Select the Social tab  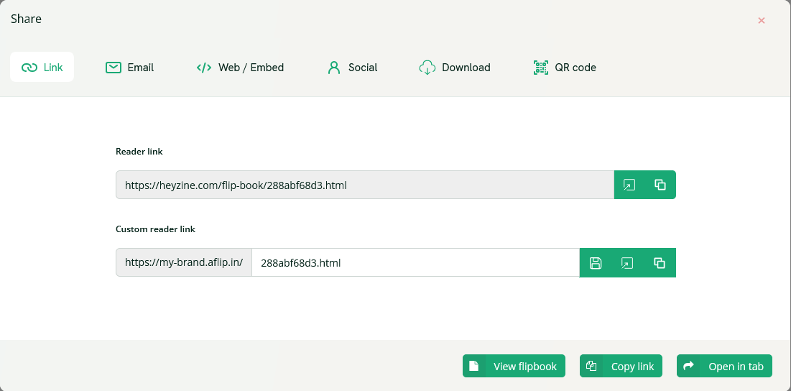(x=352, y=67)
